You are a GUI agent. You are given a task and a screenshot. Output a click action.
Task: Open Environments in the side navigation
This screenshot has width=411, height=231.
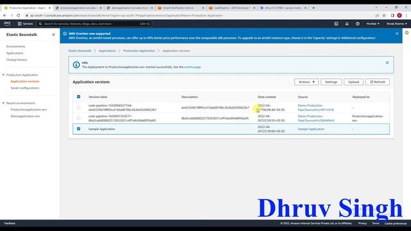click(15, 46)
